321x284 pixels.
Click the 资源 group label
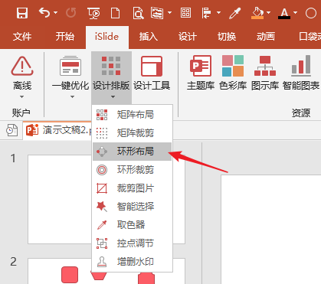pos(301,113)
